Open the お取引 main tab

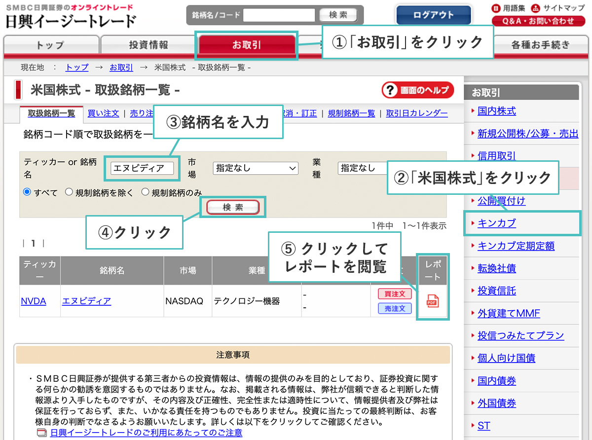pos(247,45)
